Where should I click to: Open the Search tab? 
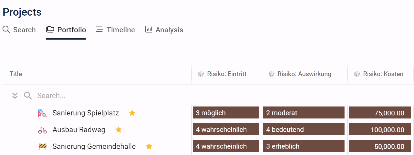tap(19, 30)
